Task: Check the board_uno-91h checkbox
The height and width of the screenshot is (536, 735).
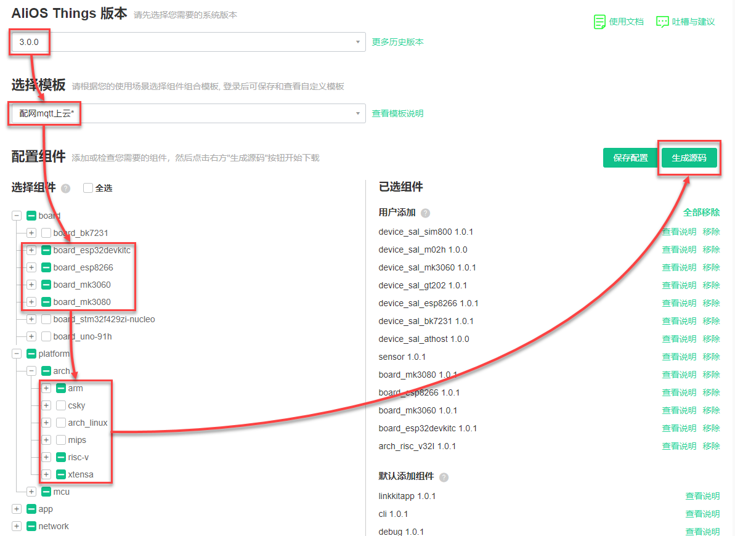Action: click(46, 337)
